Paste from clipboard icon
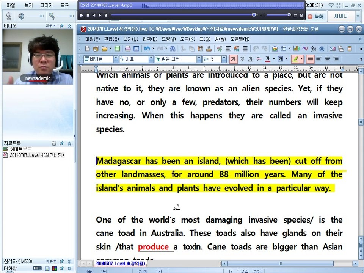The height and width of the screenshot is (273, 364). (x=200, y=49)
